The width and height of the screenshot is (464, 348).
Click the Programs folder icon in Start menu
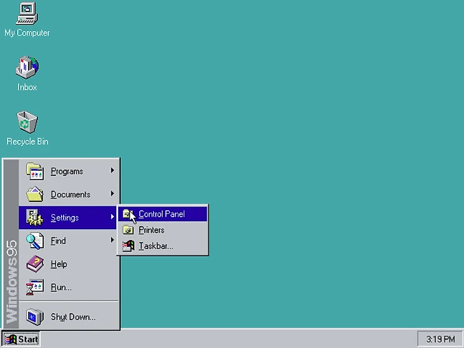point(35,171)
